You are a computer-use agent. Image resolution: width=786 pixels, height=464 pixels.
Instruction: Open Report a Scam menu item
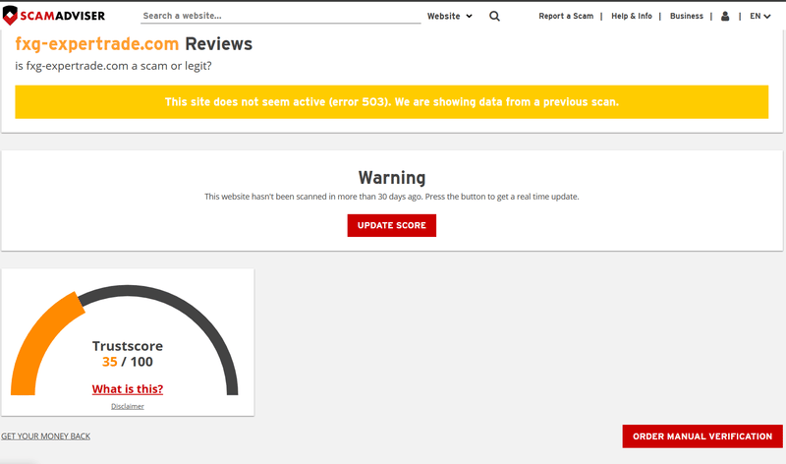[566, 16]
